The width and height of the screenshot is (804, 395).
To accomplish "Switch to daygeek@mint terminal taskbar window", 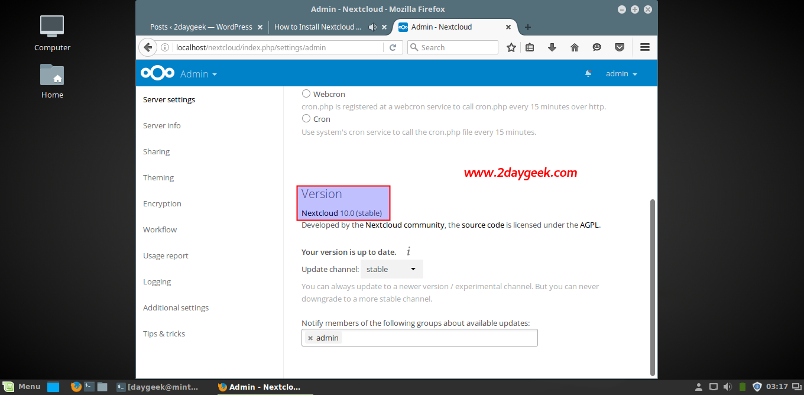I will pyautogui.click(x=158, y=387).
